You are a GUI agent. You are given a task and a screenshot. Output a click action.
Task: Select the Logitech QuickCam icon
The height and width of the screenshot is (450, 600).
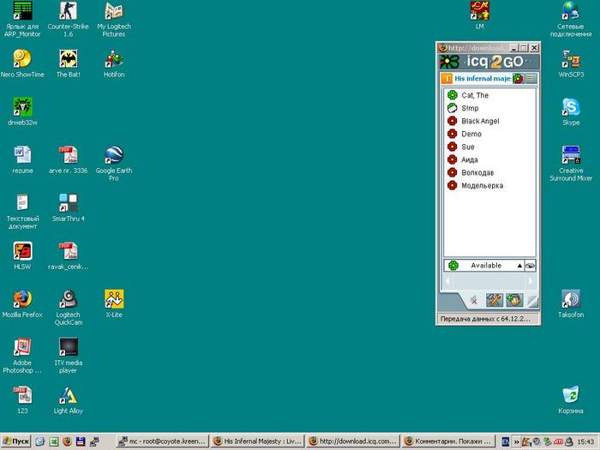point(68,299)
